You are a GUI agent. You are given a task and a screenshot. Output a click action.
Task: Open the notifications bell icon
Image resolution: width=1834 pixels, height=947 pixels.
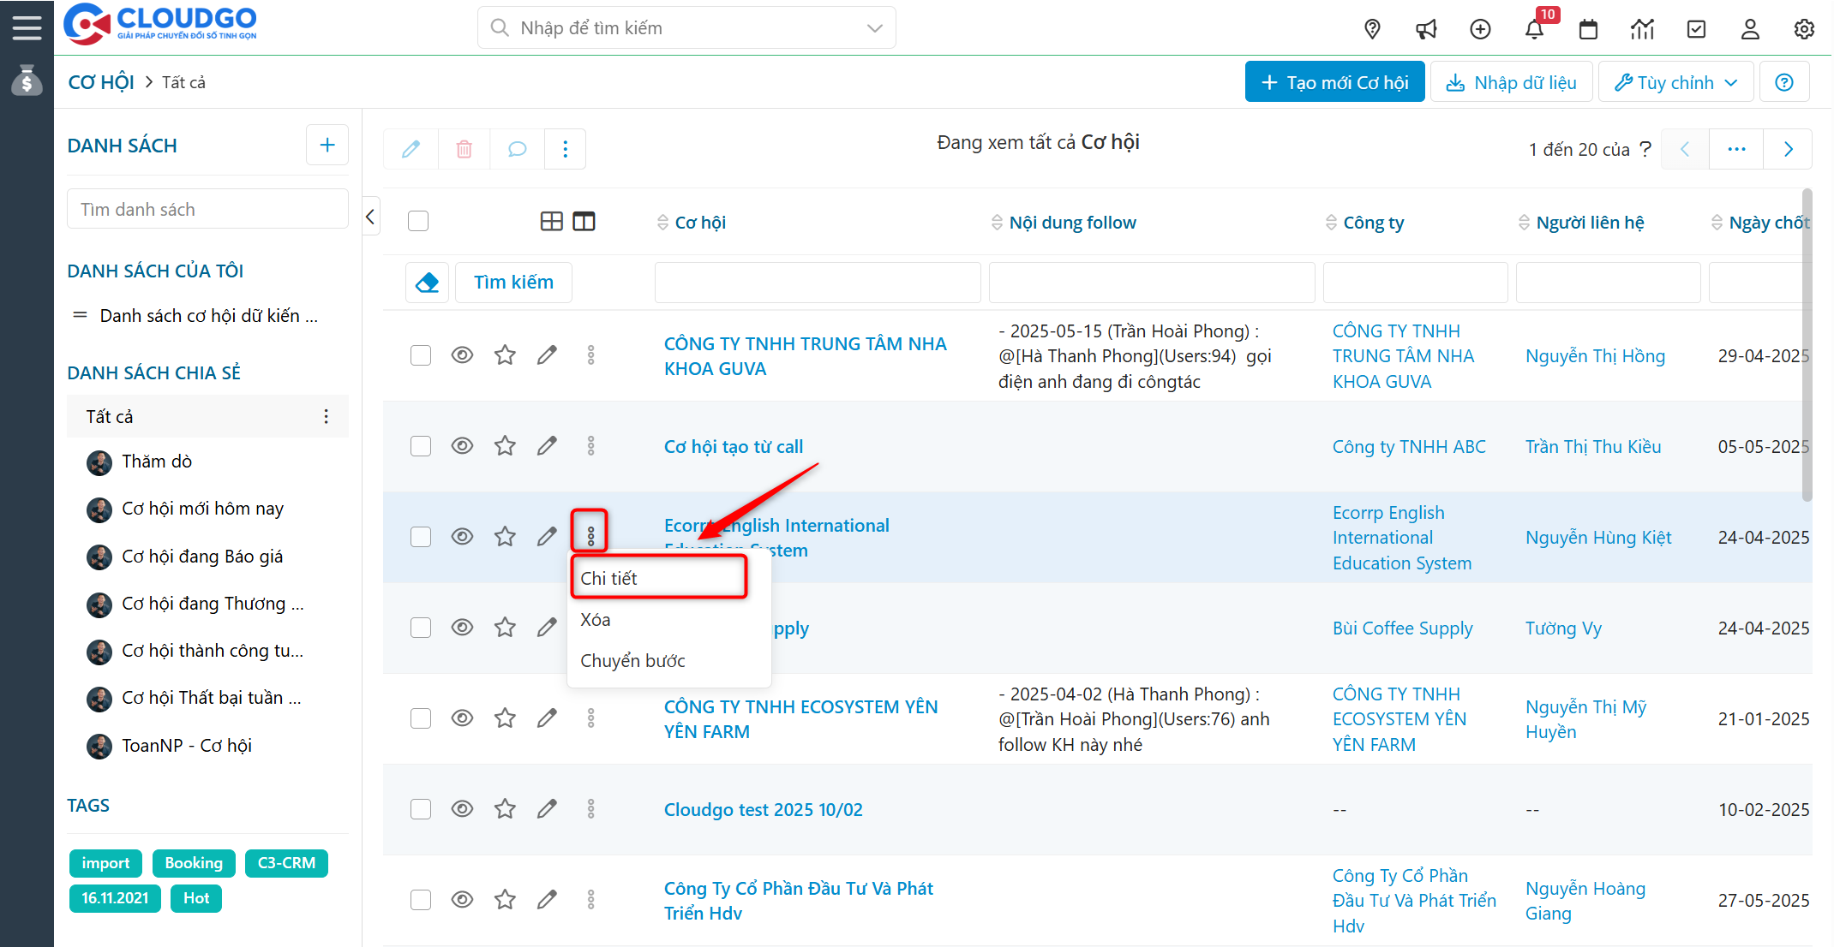pyautogui.click(x=1534, y=29)
